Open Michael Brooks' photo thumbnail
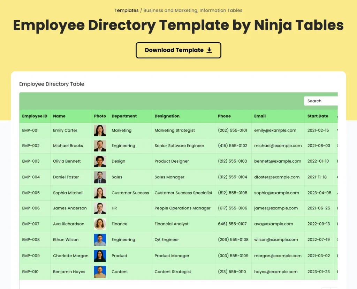357x289 pixels. pos(100,146)
